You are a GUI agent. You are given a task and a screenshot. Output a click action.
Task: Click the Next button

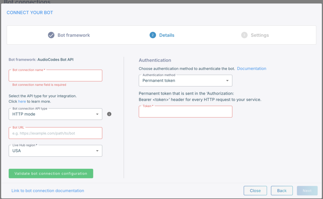point(307,191)
